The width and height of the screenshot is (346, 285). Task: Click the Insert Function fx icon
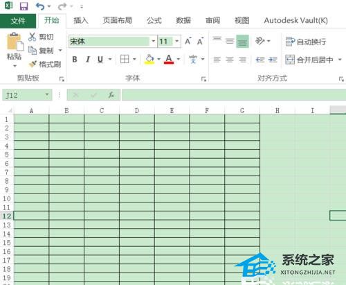coord(111,95)
